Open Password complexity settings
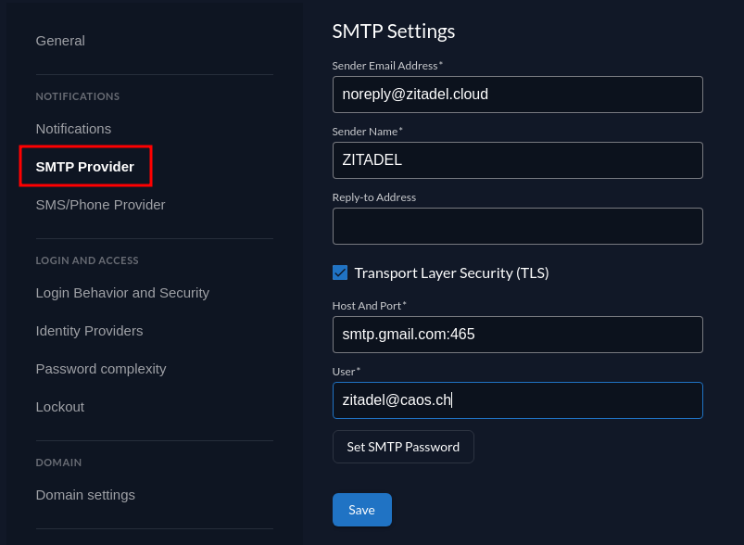Screen dimensions: 744x545 (101, 369)
